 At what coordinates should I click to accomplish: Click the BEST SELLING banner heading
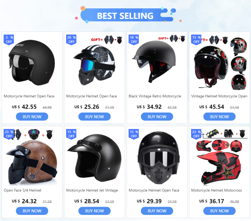coord(125,16)
